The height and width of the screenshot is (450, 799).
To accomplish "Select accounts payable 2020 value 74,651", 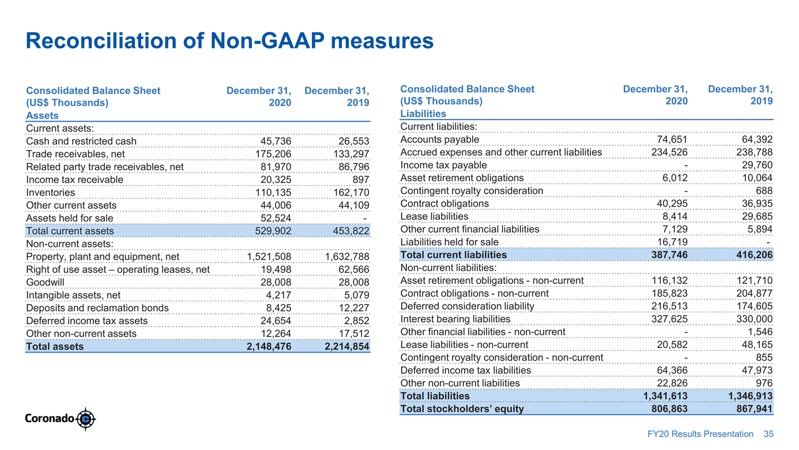I will point(672,140).
